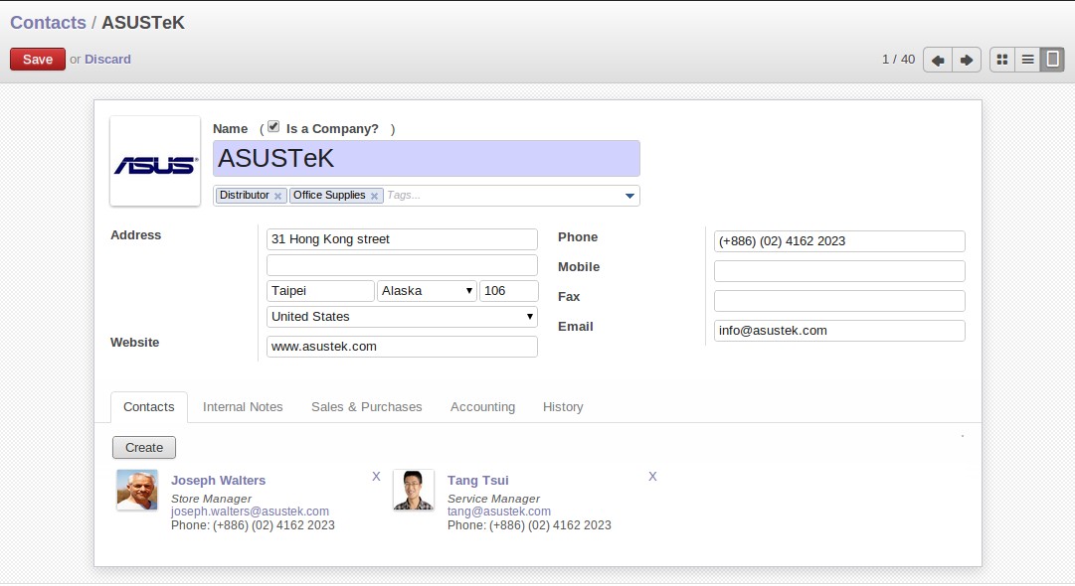1075x586 pixels.
Task: Go to next contact record arrow
Action: pyautogui.click(x=967, y=60)
